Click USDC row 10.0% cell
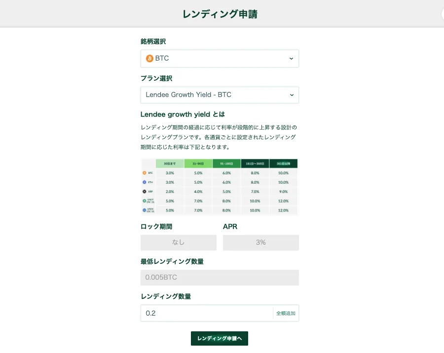Viewport: 444px width, 353px height. point(255,210)
